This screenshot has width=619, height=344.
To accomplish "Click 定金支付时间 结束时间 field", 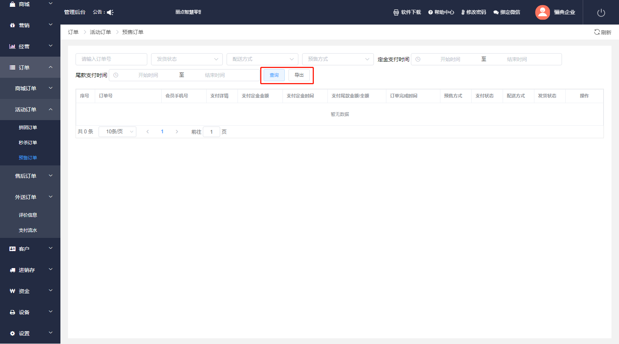I will (517, 59).
